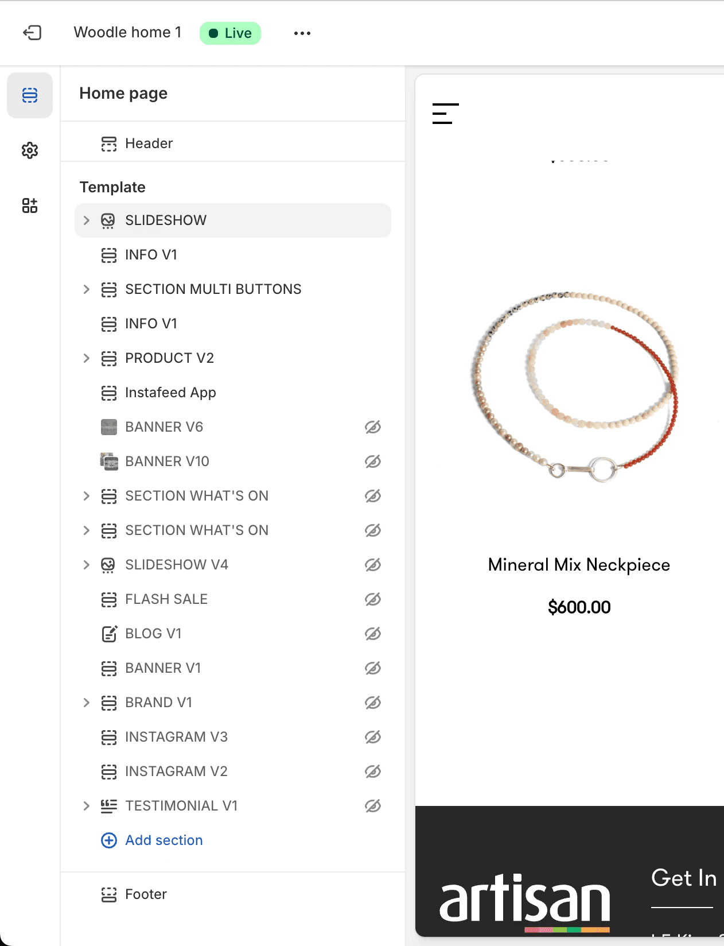Click the Live status badge
The image size is (724, 946).
tap(231, 33)
